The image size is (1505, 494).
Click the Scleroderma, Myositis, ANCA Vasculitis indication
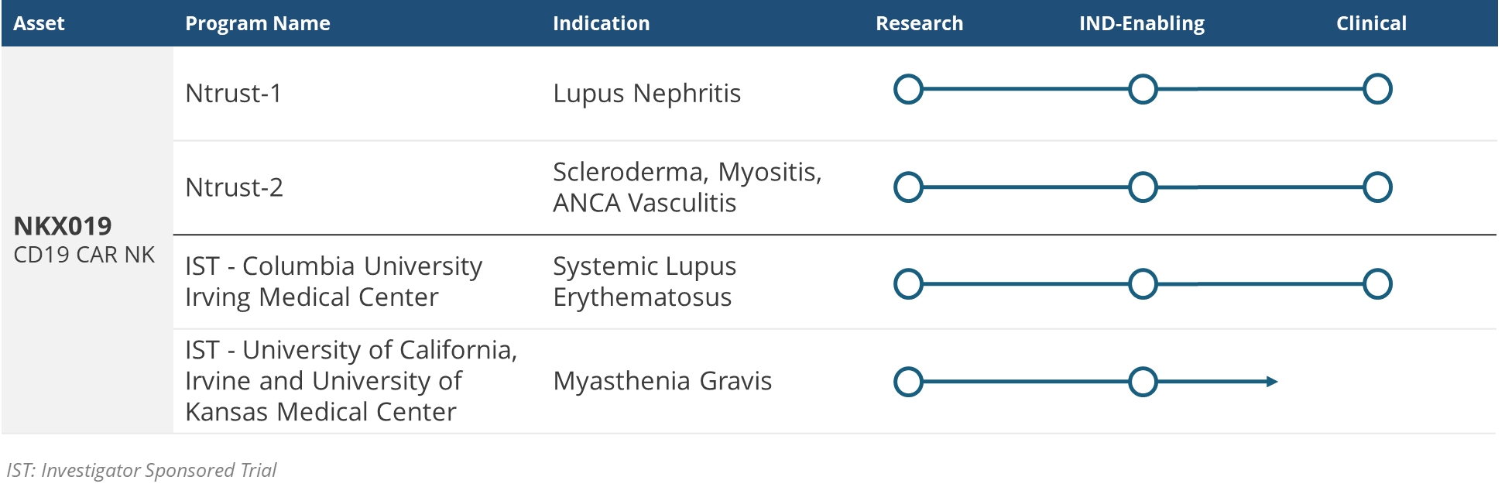687,187
